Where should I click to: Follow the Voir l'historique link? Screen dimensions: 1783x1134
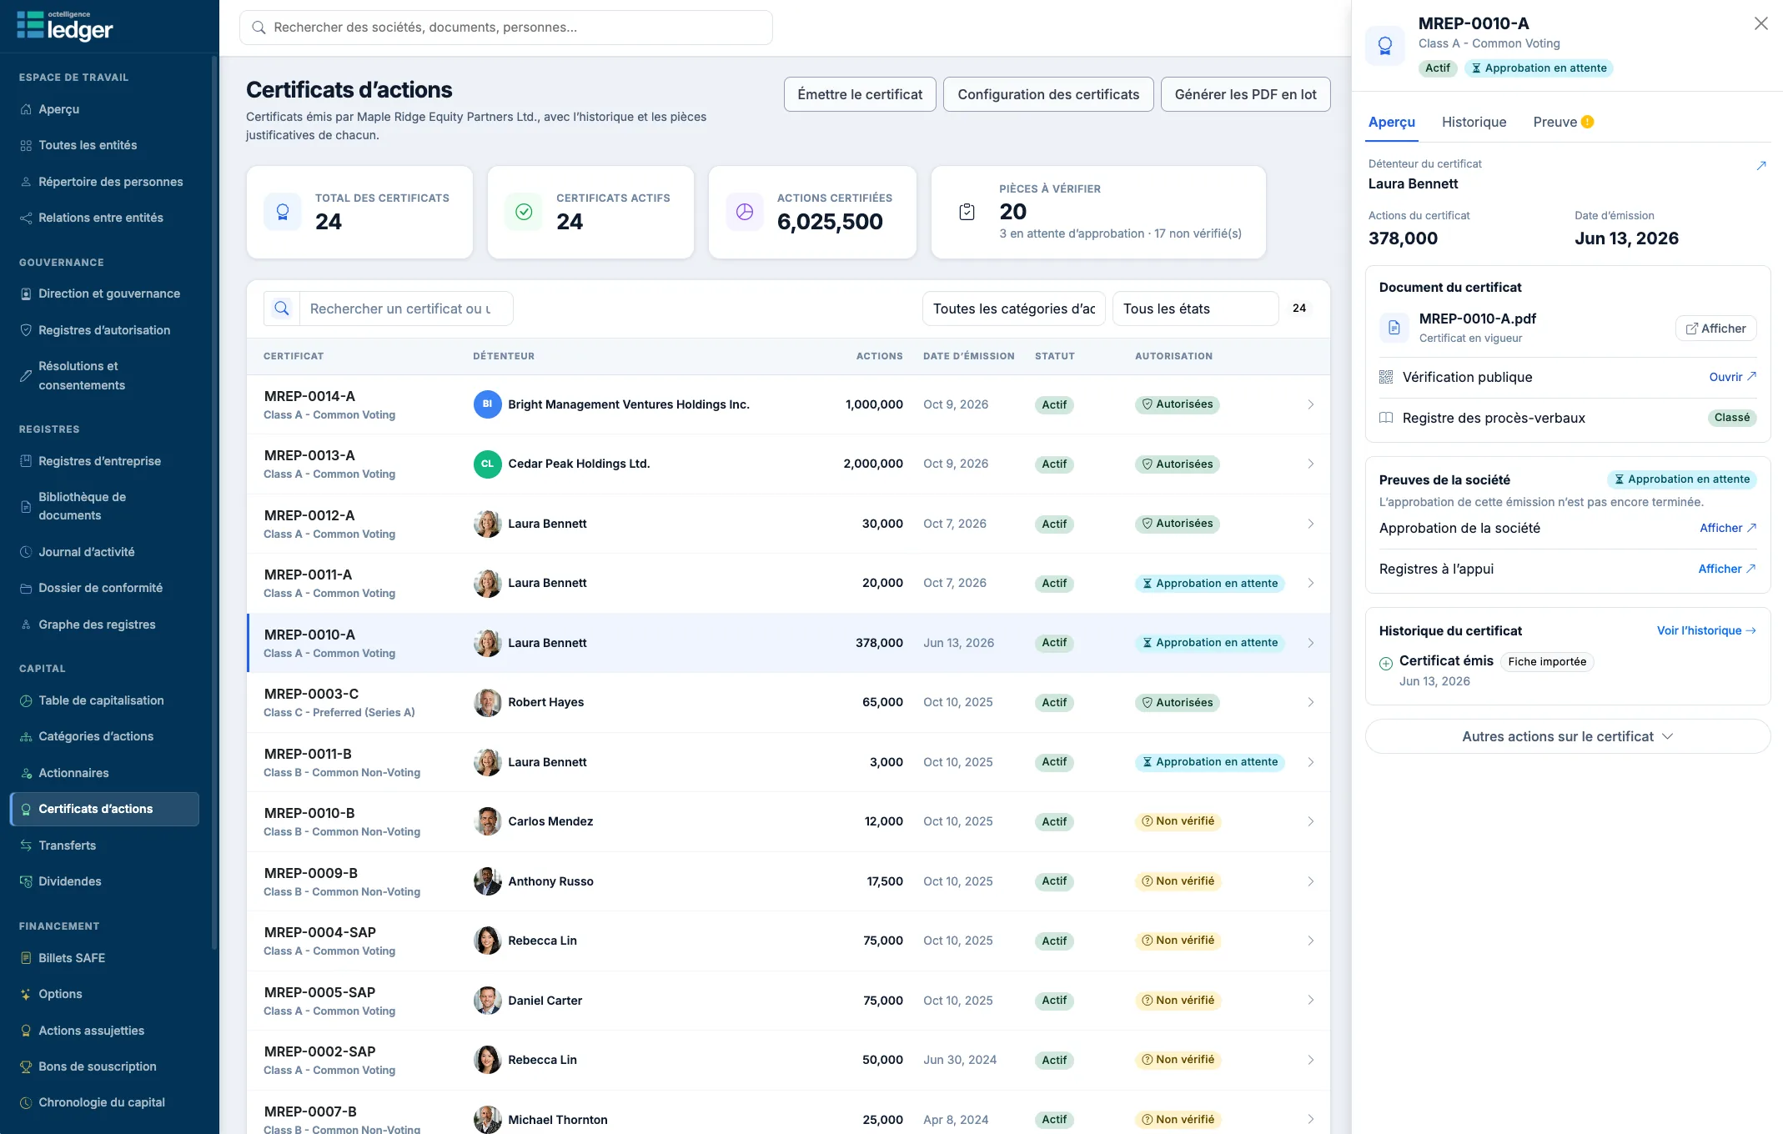click(1706, 630)
